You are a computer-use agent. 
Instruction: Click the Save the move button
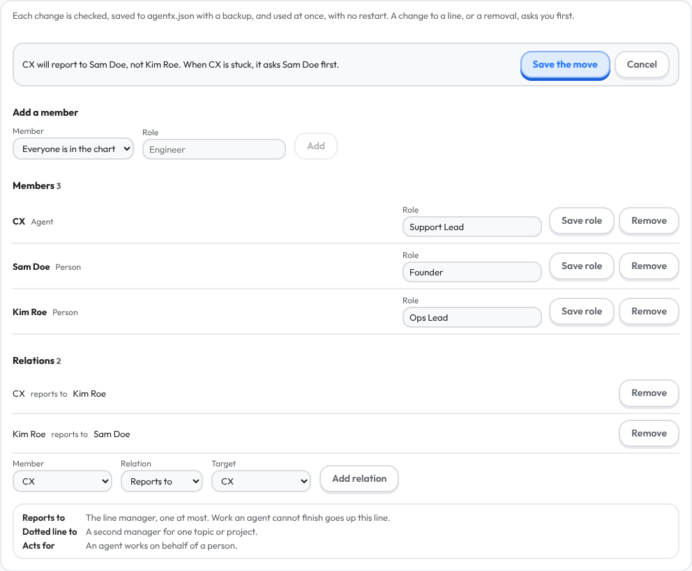(565, 65)
